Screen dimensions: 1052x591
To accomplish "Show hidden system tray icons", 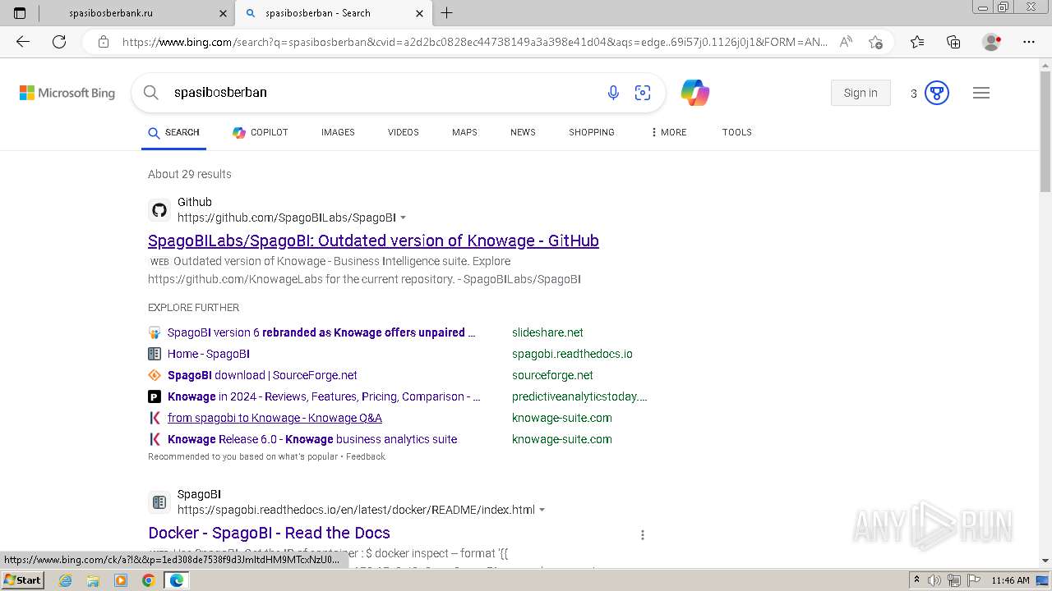I will 916,580.
